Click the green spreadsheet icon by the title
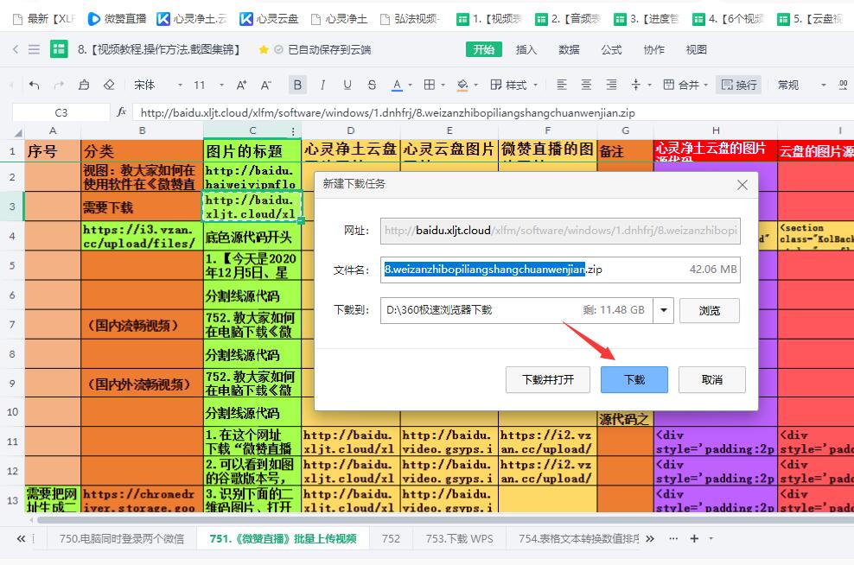 [x=59, y=49]
